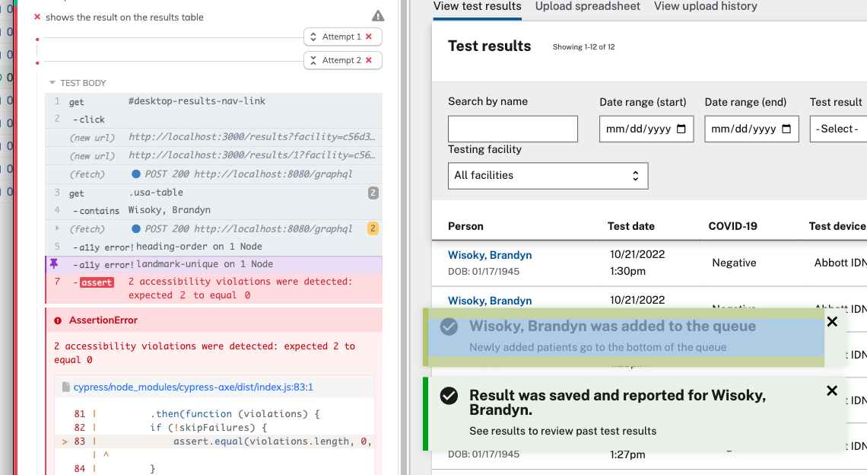Click the yellow '2' badge on the fetch command

373,228
